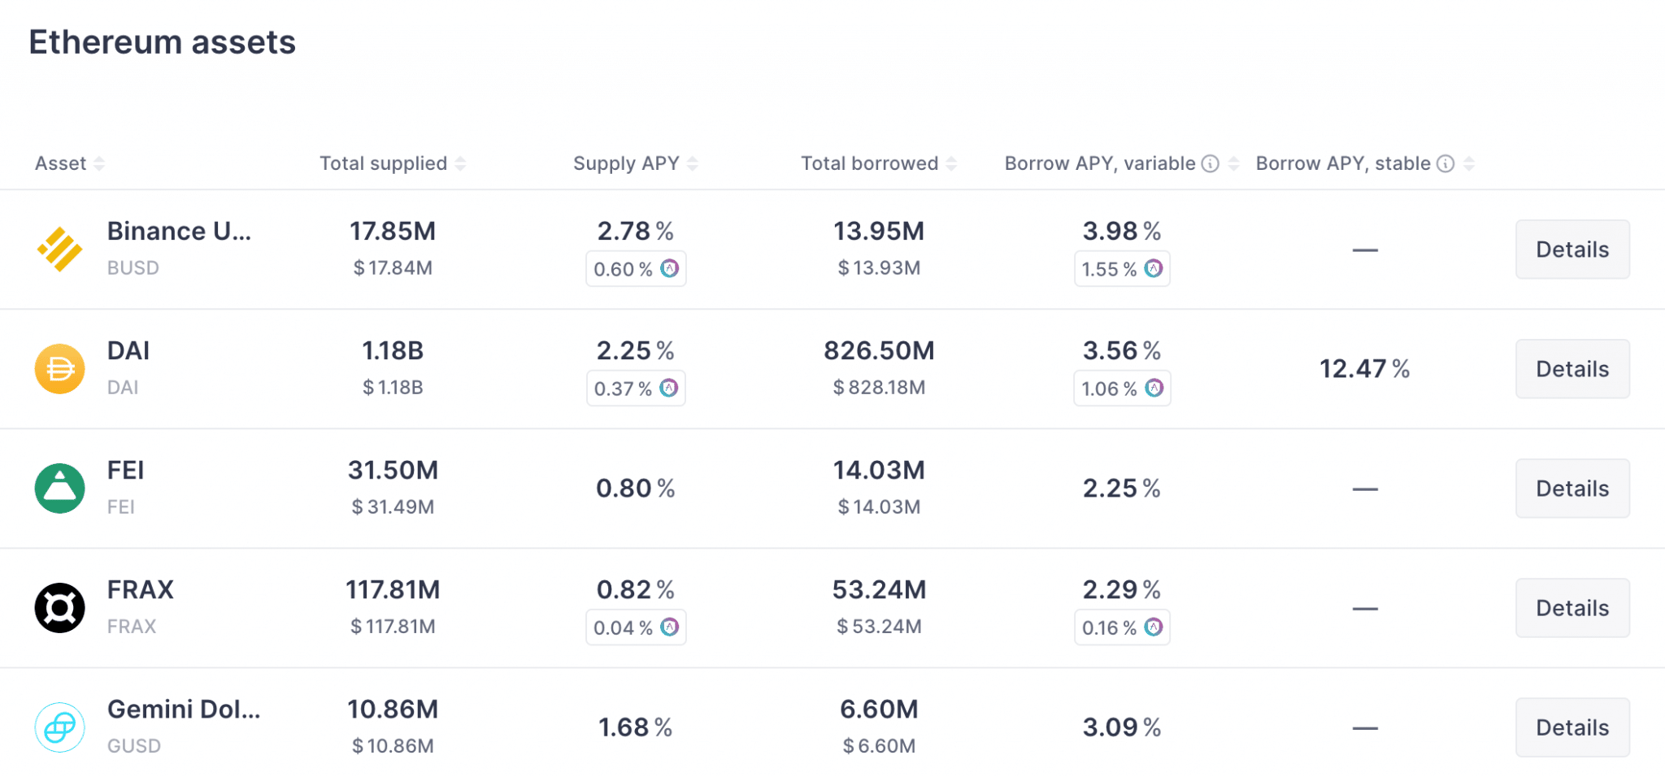Image resolution: width=1665 pixels, height=777 pixels.
Task: Click the Gemini Dol... asset name
Action: tap(184, 710)
